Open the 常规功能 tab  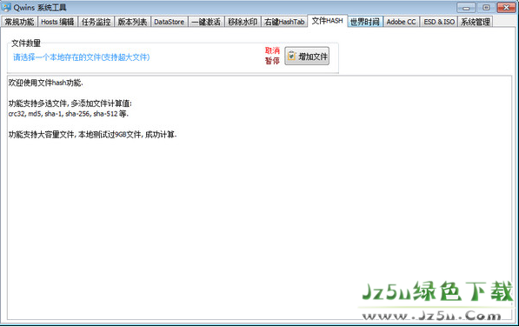tap(19, 22)
